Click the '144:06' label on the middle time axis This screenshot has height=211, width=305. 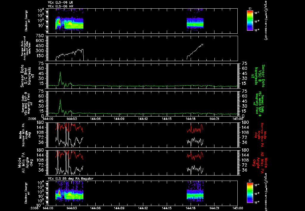(x=95, y=119)
